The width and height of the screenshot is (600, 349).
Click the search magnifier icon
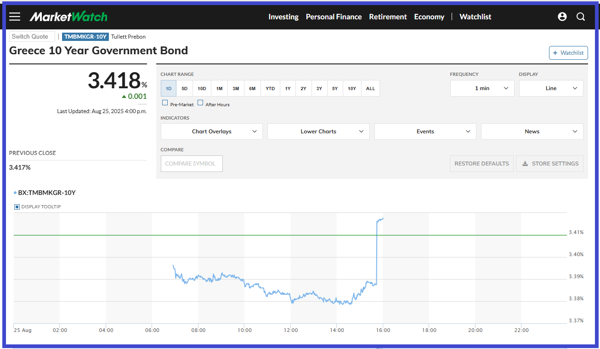coord(581,17)
